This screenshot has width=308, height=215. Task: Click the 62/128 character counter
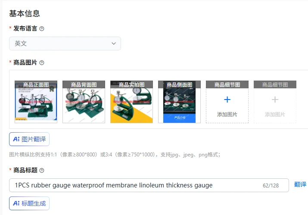[x=271, y=186]
